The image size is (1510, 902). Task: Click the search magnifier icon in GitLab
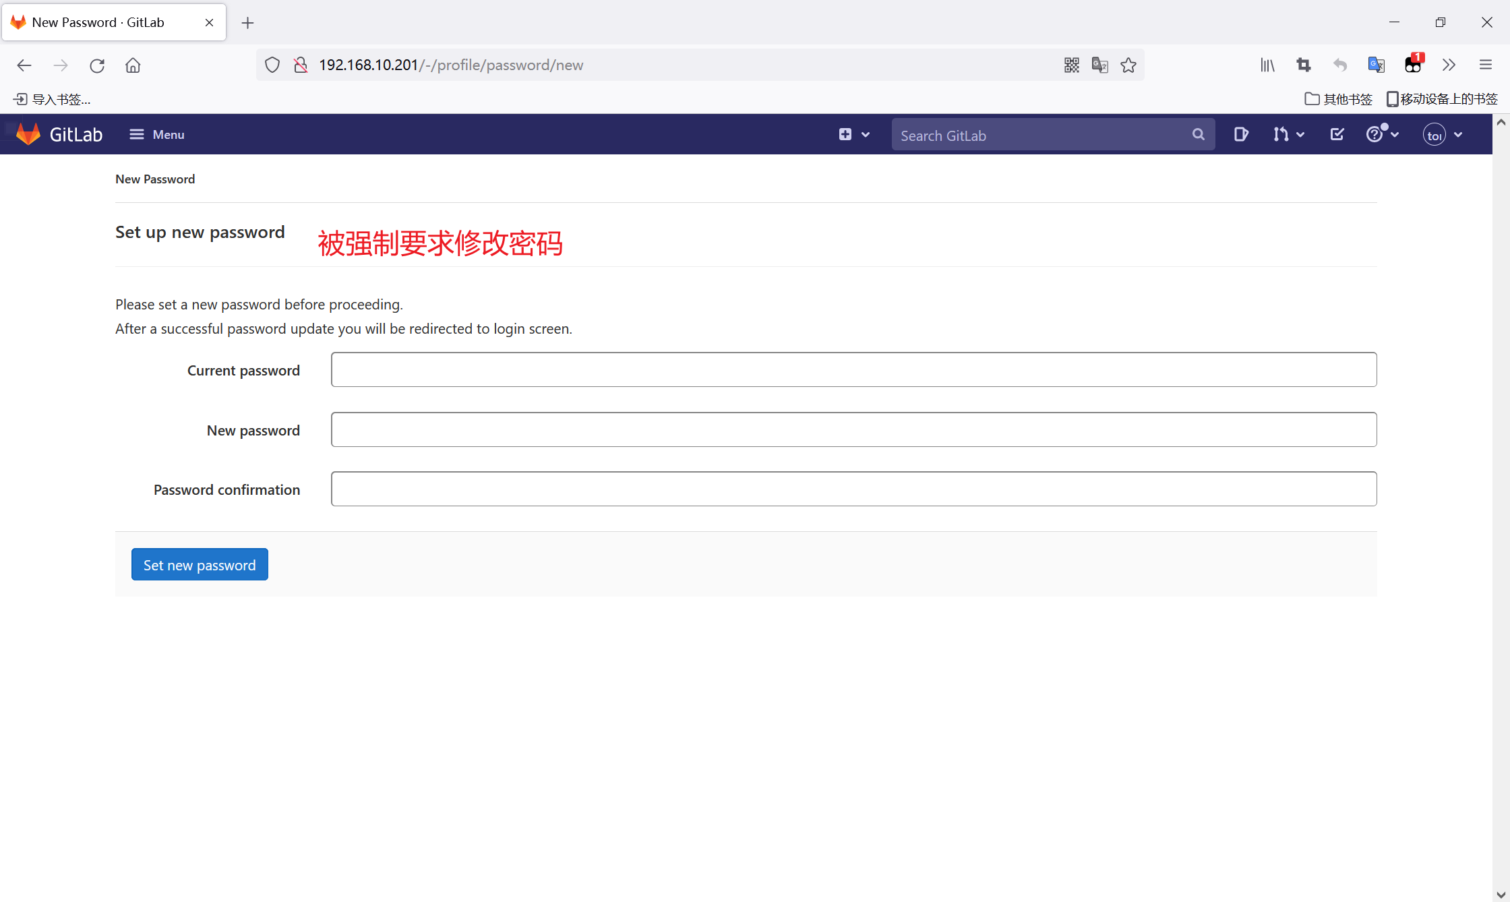tap(1198, 134)
